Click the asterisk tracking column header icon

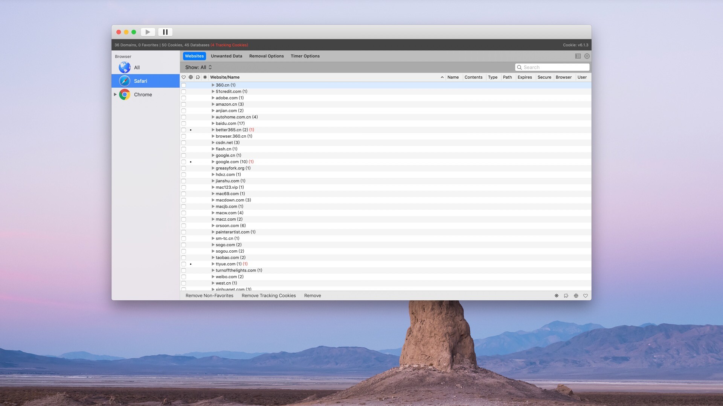(205, 77)
